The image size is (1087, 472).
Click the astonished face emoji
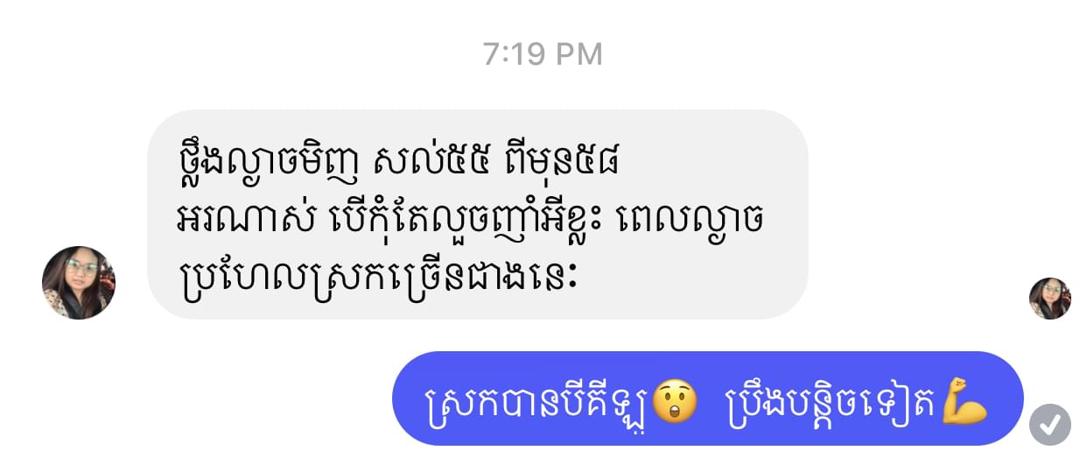point(674,401)
